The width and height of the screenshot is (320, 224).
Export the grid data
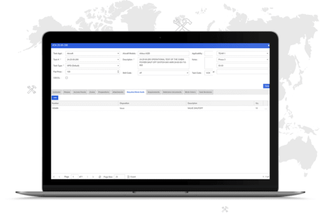point(132,177)
